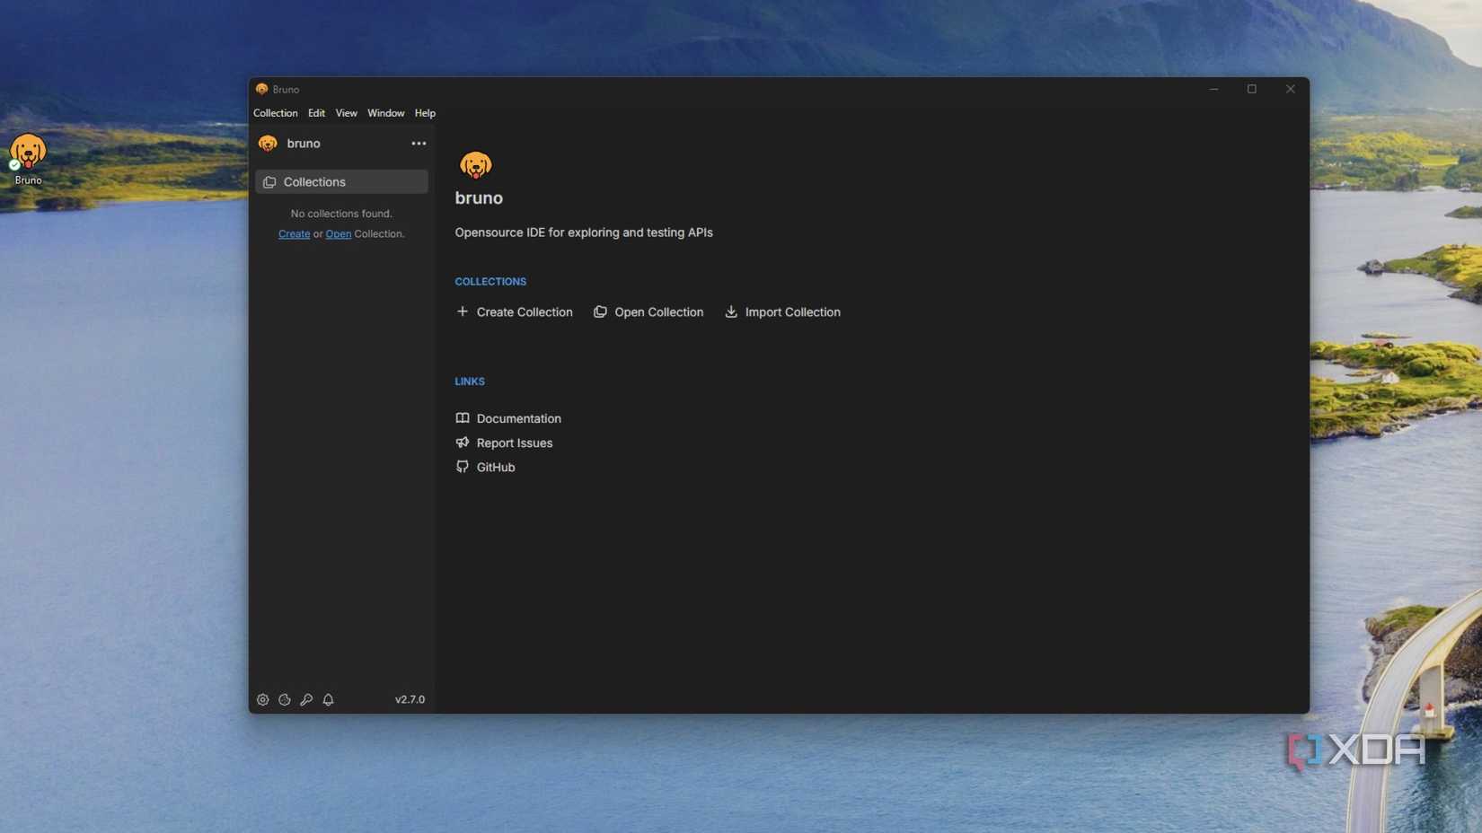Open the settings gear in the status bar
1482x833 pixels.
(263, 699)
